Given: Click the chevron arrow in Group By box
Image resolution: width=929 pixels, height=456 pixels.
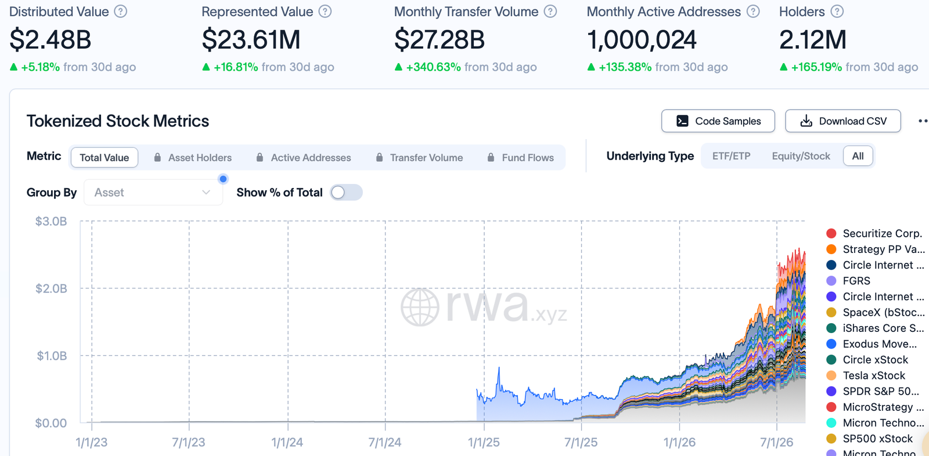Looking at the screenshot, I should click(x=206, y=193).
